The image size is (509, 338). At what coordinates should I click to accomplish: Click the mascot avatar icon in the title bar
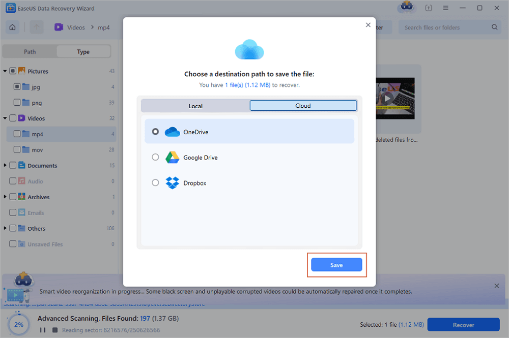(x=407, y=7)
